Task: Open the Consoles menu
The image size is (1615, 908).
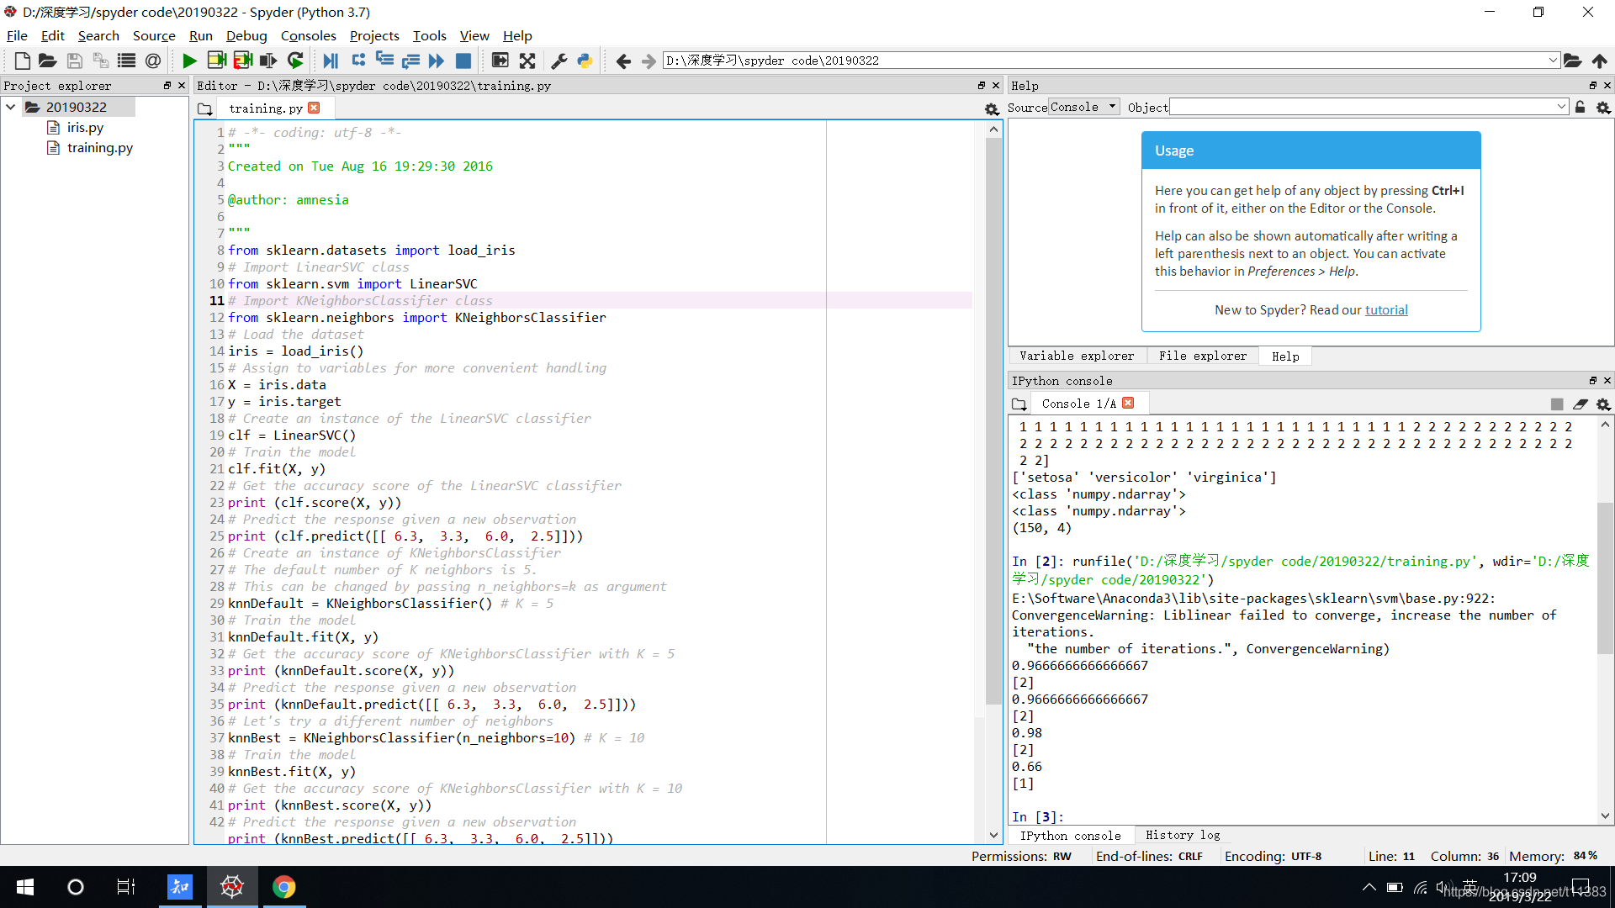Action: tap(308, 35)
